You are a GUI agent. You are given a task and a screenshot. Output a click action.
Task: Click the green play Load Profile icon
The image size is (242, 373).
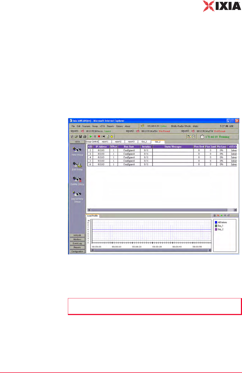222,215
